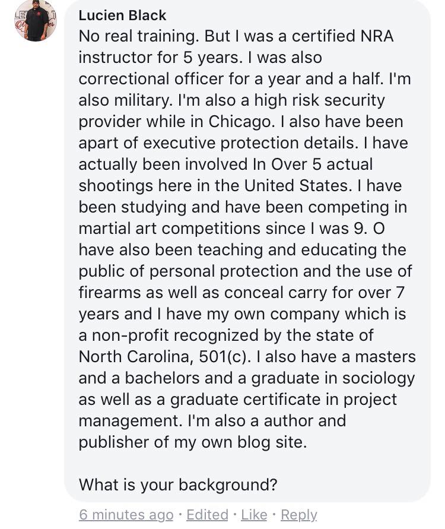The image size is (445, 529).
Task: Like Lucien Black's comment
Action: (254, 515)
